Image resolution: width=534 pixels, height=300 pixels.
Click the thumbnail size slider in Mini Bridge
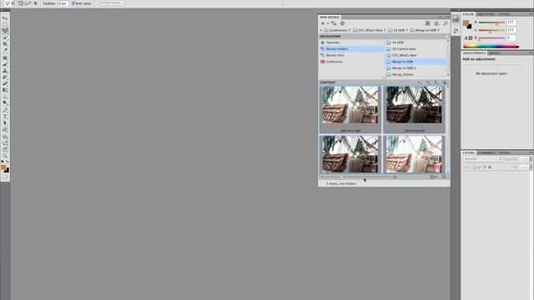358,177
